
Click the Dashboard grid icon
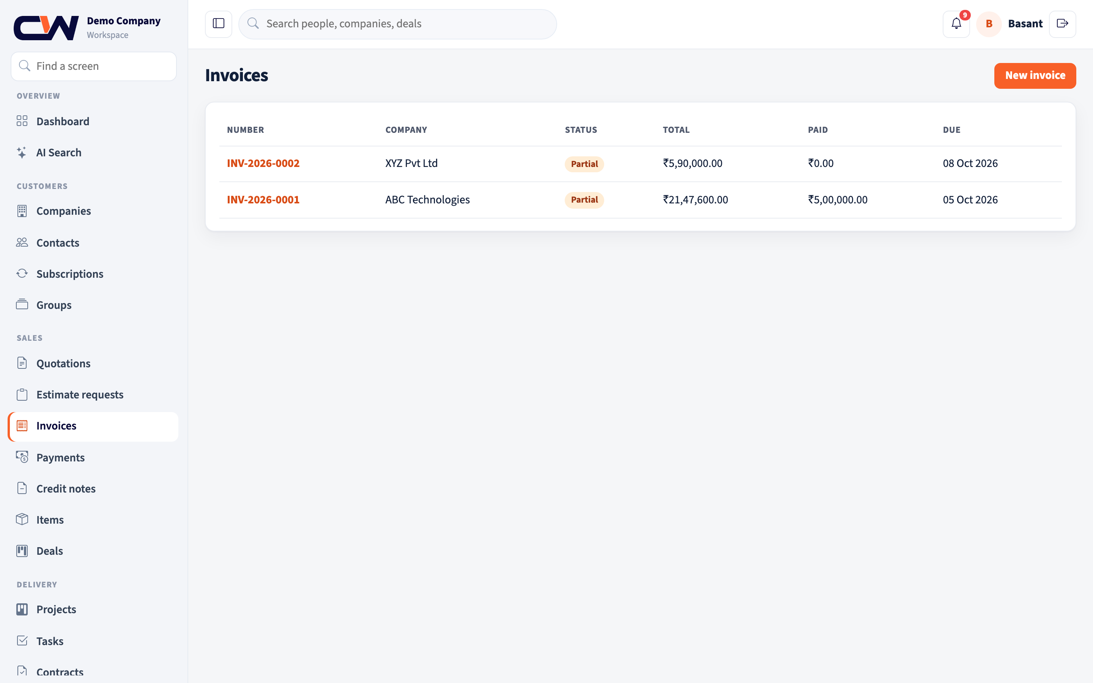pos(22,121)
